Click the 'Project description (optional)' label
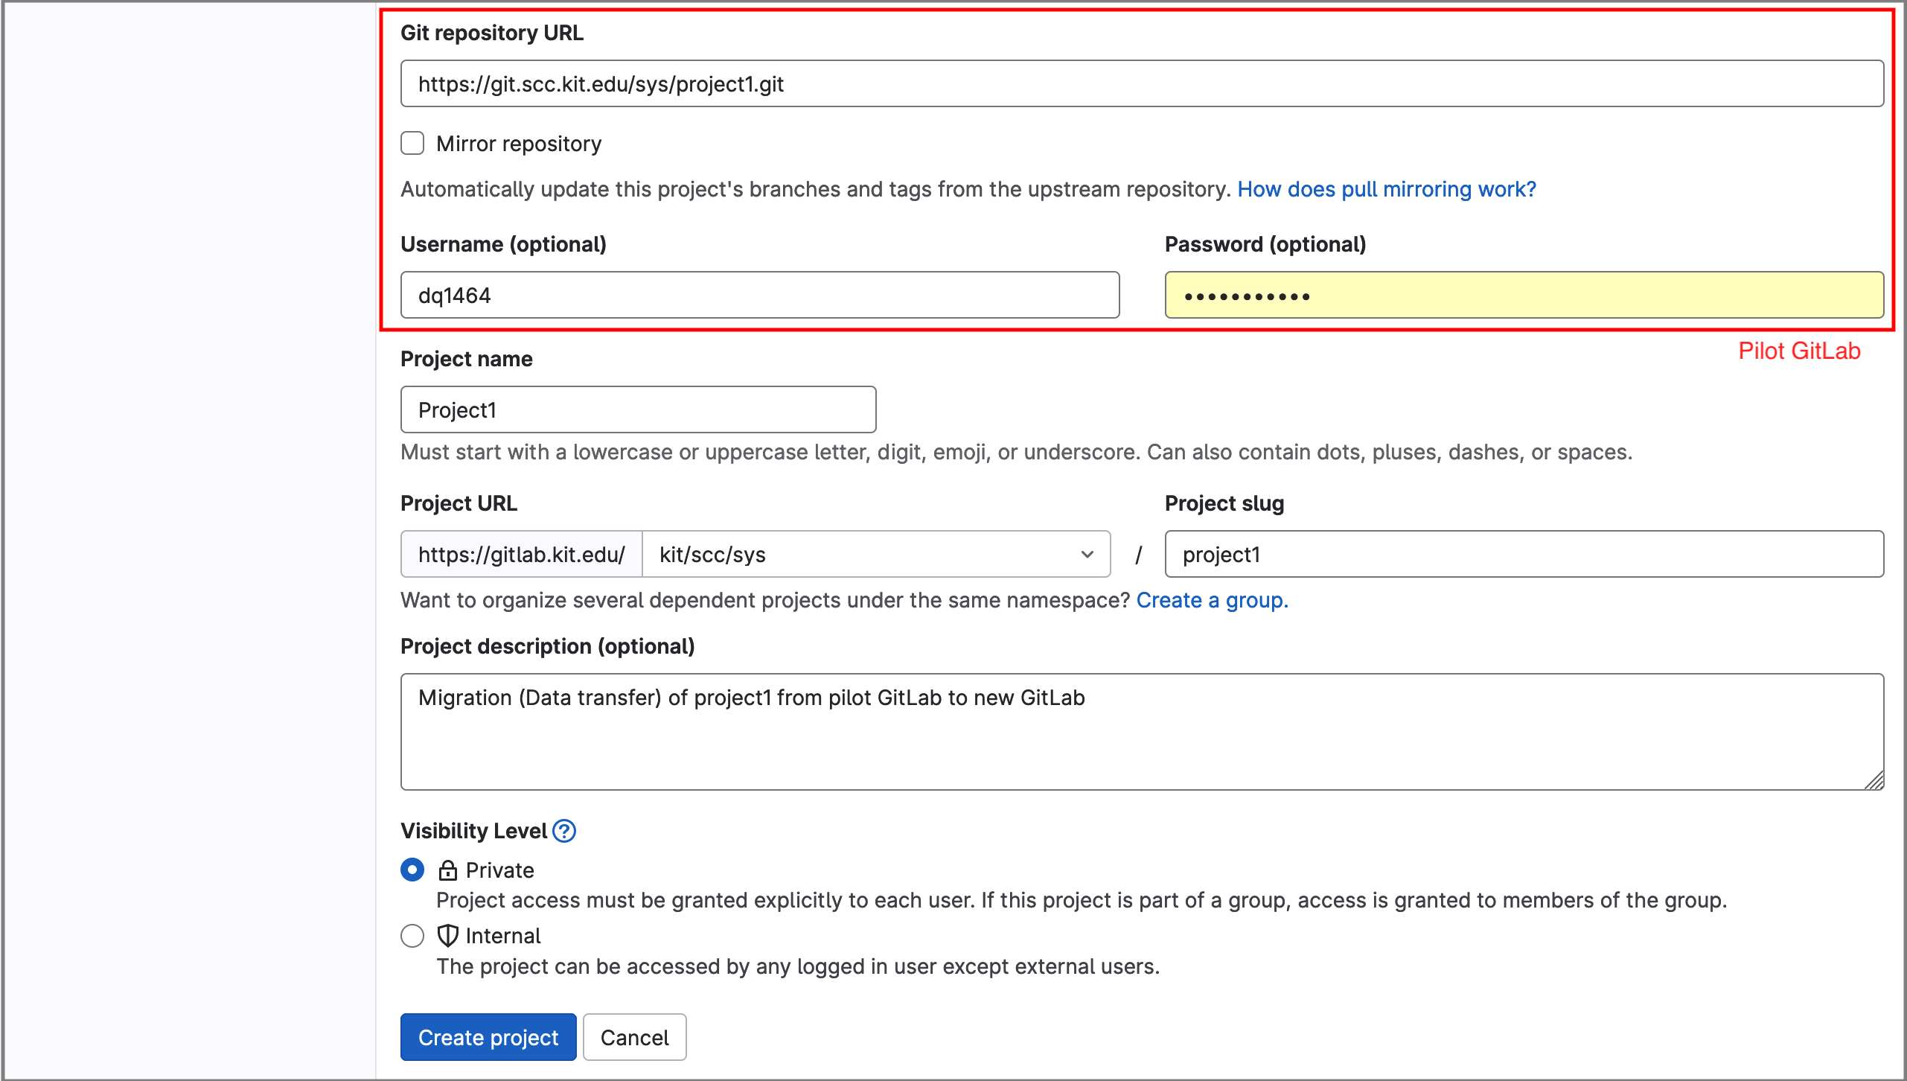The height and width of the screenshot is (1081, 1907). pyautogui.click(x=548, y=646)
